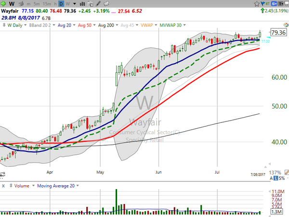Select the Daily (D) timeframe button
Image resolution: width=289 pixels, height=217 pixels.
click(x=61, y=3)
